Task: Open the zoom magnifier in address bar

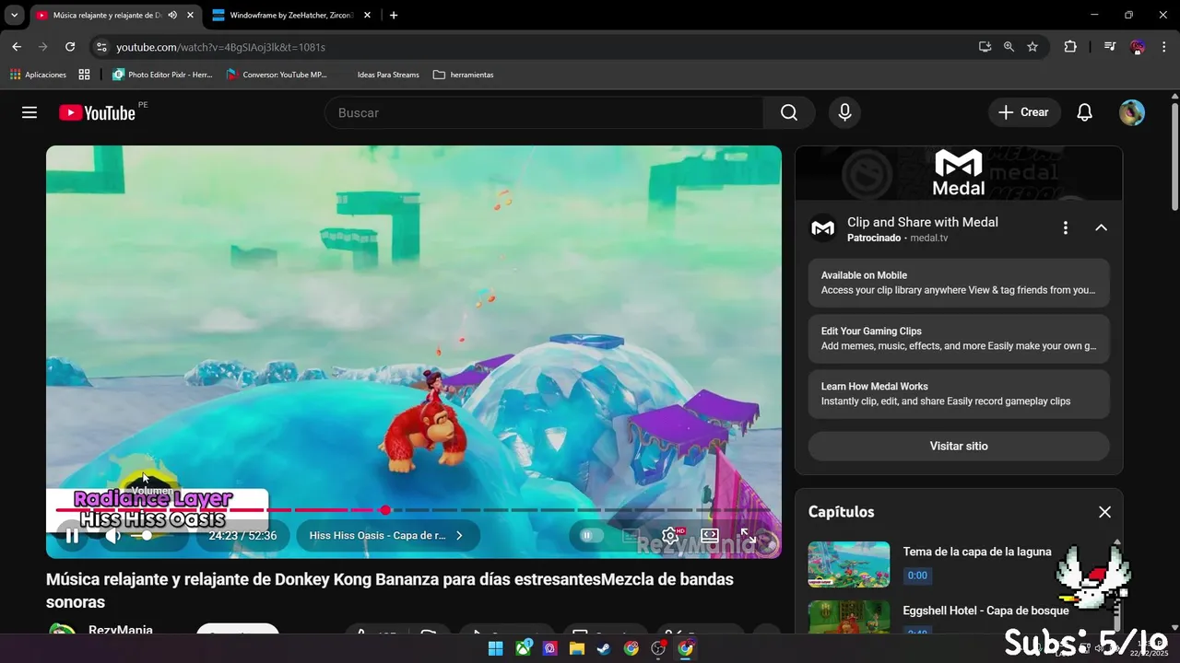Action: [x=1009, y=47]
